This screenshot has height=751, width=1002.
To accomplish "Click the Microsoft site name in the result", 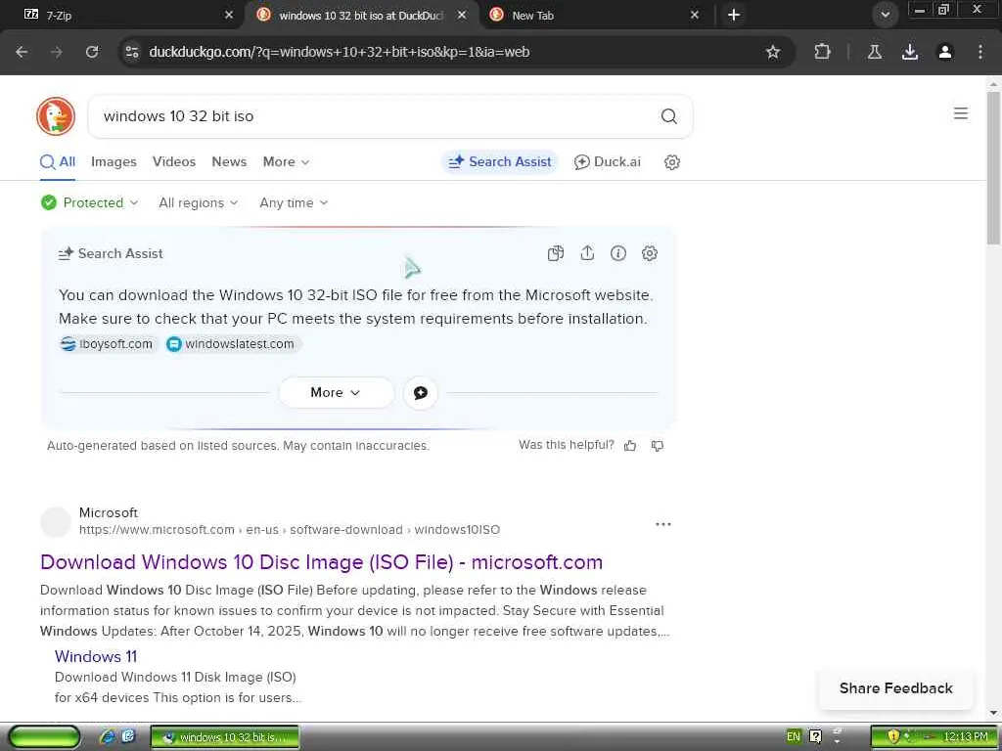I will coord(108,512).
